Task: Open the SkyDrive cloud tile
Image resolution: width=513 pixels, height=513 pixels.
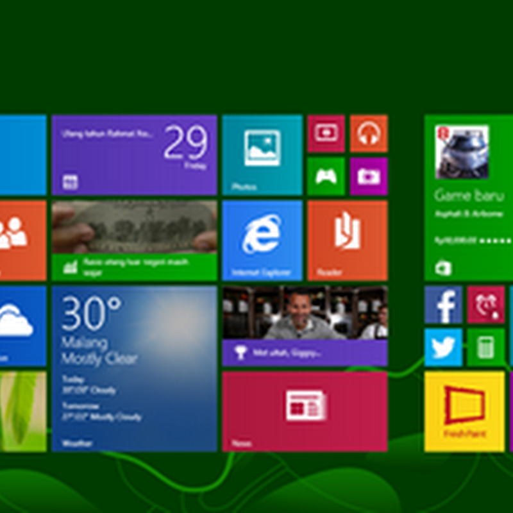Action: [23, 326]
